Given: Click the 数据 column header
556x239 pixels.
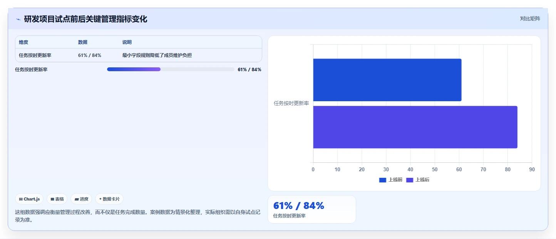Looking at the screenshot, I should pyautogui.click(x=83, y=42).
